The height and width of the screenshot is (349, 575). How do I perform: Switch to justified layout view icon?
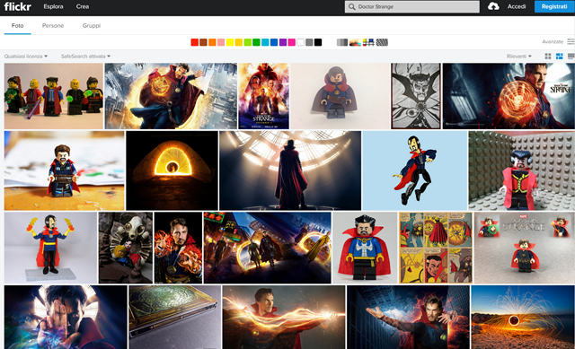click(559, 56)
